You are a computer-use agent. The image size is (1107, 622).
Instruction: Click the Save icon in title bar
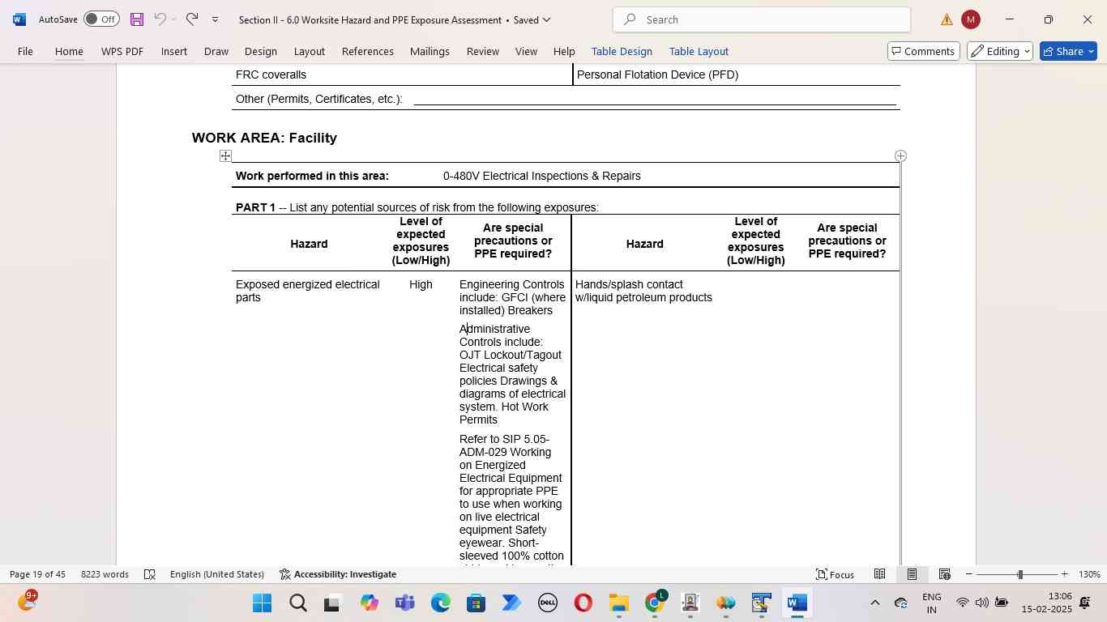pos(137,19)
